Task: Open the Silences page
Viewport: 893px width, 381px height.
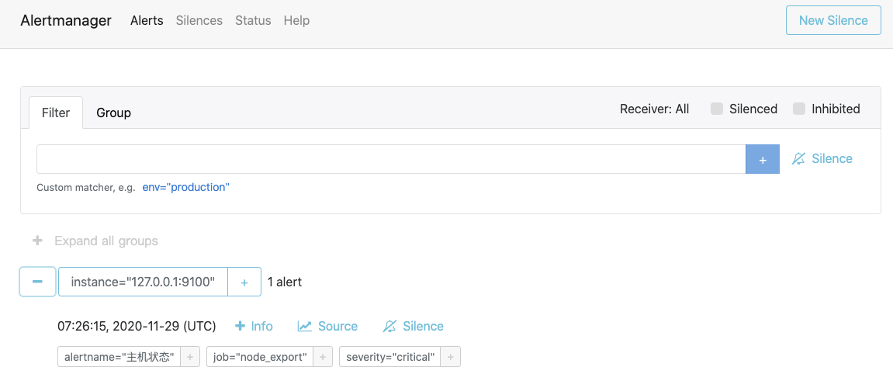Action: 199,21
